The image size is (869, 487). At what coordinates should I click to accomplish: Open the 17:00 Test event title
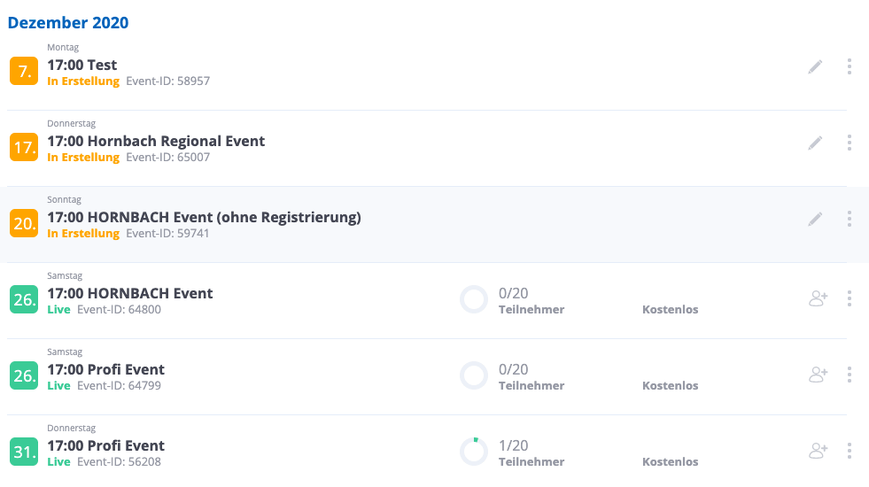pyautogui.click(x=82, y=65)
